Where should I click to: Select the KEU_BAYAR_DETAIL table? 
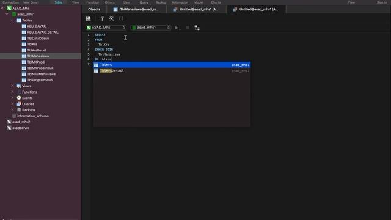pyautogui.click(x=43, y=32)
